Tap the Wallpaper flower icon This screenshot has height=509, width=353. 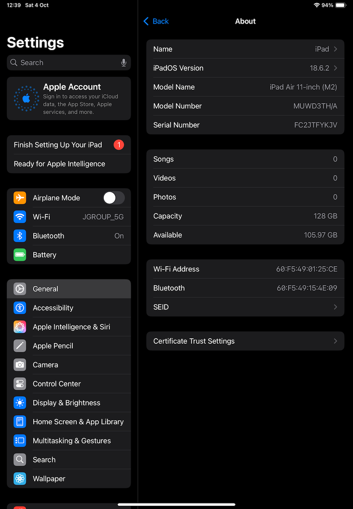click(x=20, y=479)
